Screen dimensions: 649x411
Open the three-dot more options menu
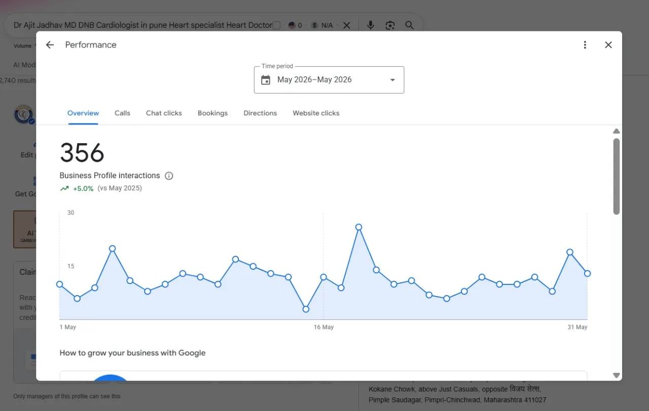tap(585, 45)
